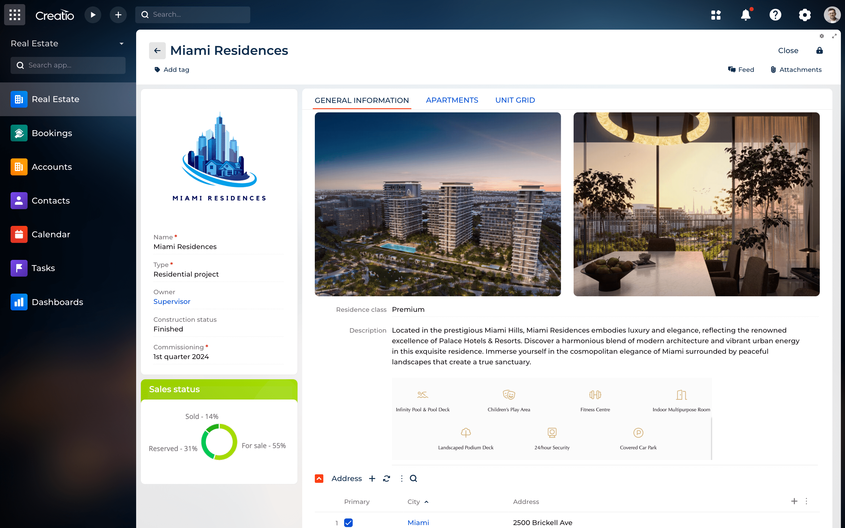Open the Dashboards section
The height and width of the screenshot is (528, 845).
[x=68, y=302]
